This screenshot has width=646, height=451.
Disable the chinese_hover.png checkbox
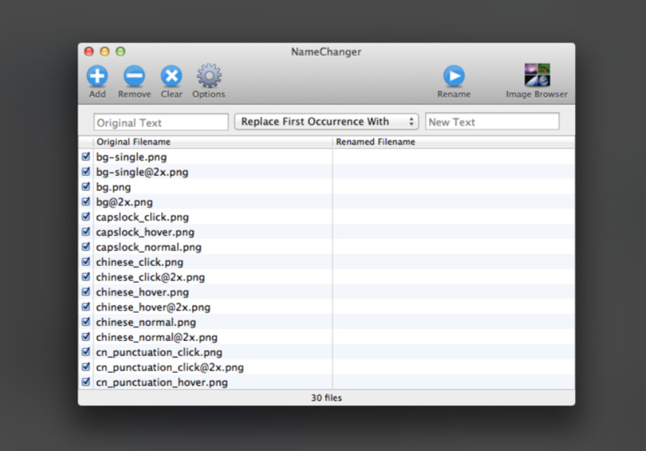point(86,292)
